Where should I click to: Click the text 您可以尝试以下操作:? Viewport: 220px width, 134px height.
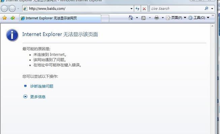40,76
